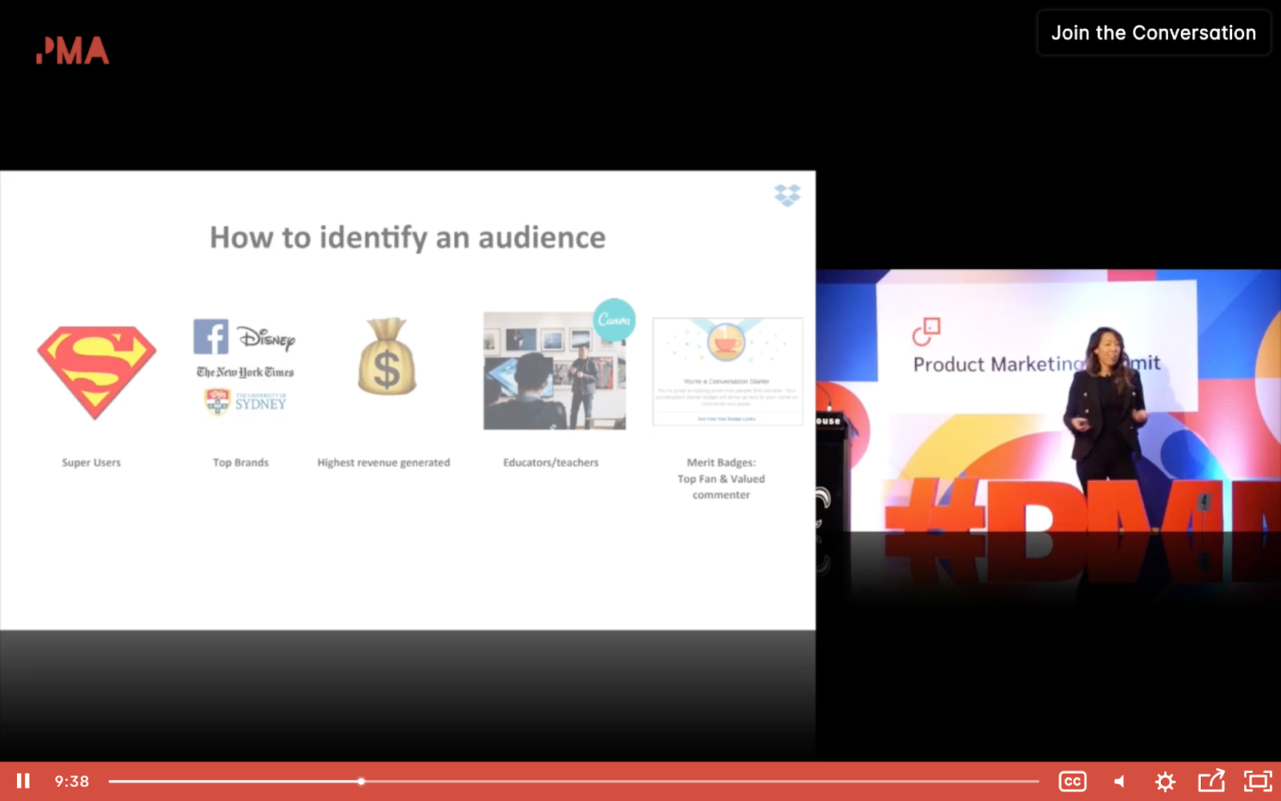Pause the video playback
The width and height of the screenshot is (1281, 801).
tap(23, 781)
